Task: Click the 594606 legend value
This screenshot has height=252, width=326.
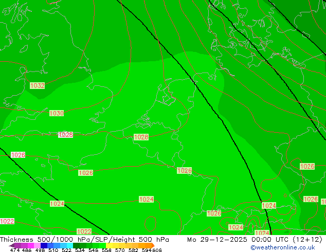Action: click(152, 250)
